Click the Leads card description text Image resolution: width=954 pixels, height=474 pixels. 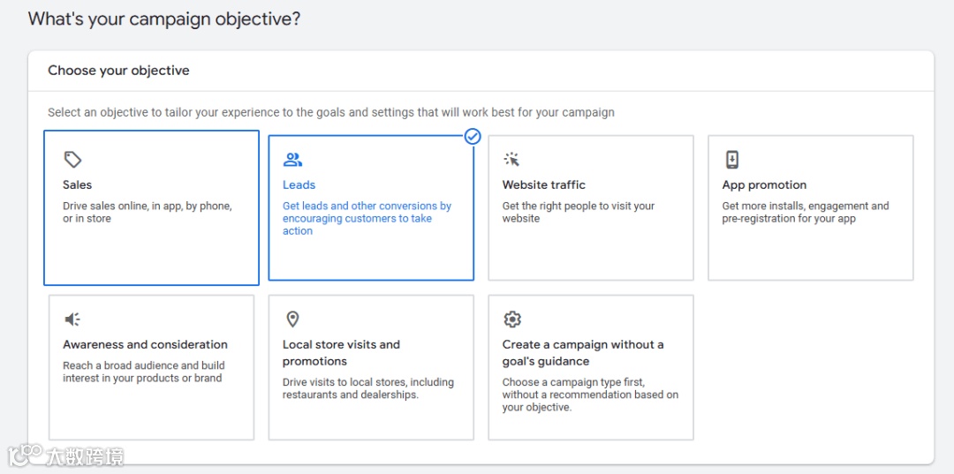click(x=367, y=218)
